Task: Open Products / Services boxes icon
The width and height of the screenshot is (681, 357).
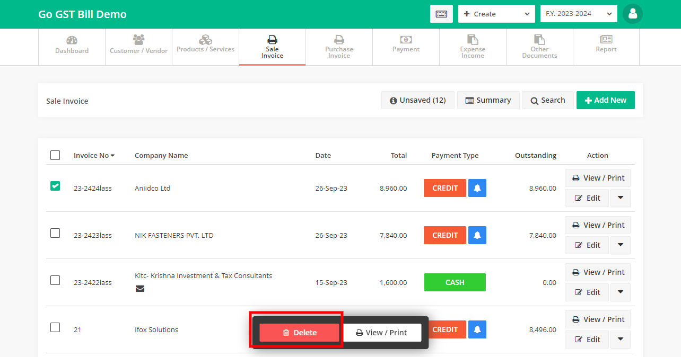Action: tap(205, 40)
